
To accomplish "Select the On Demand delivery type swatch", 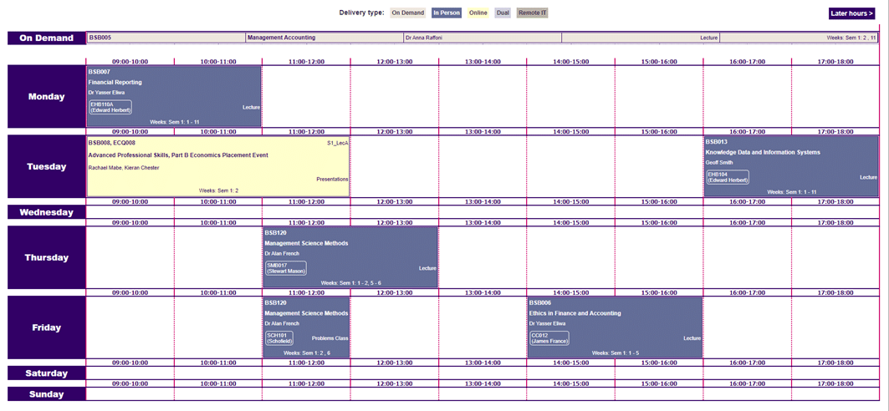I will [x=408, y=13].
